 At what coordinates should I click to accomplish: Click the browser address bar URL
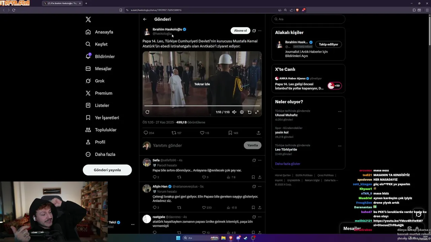pos(156,10)
